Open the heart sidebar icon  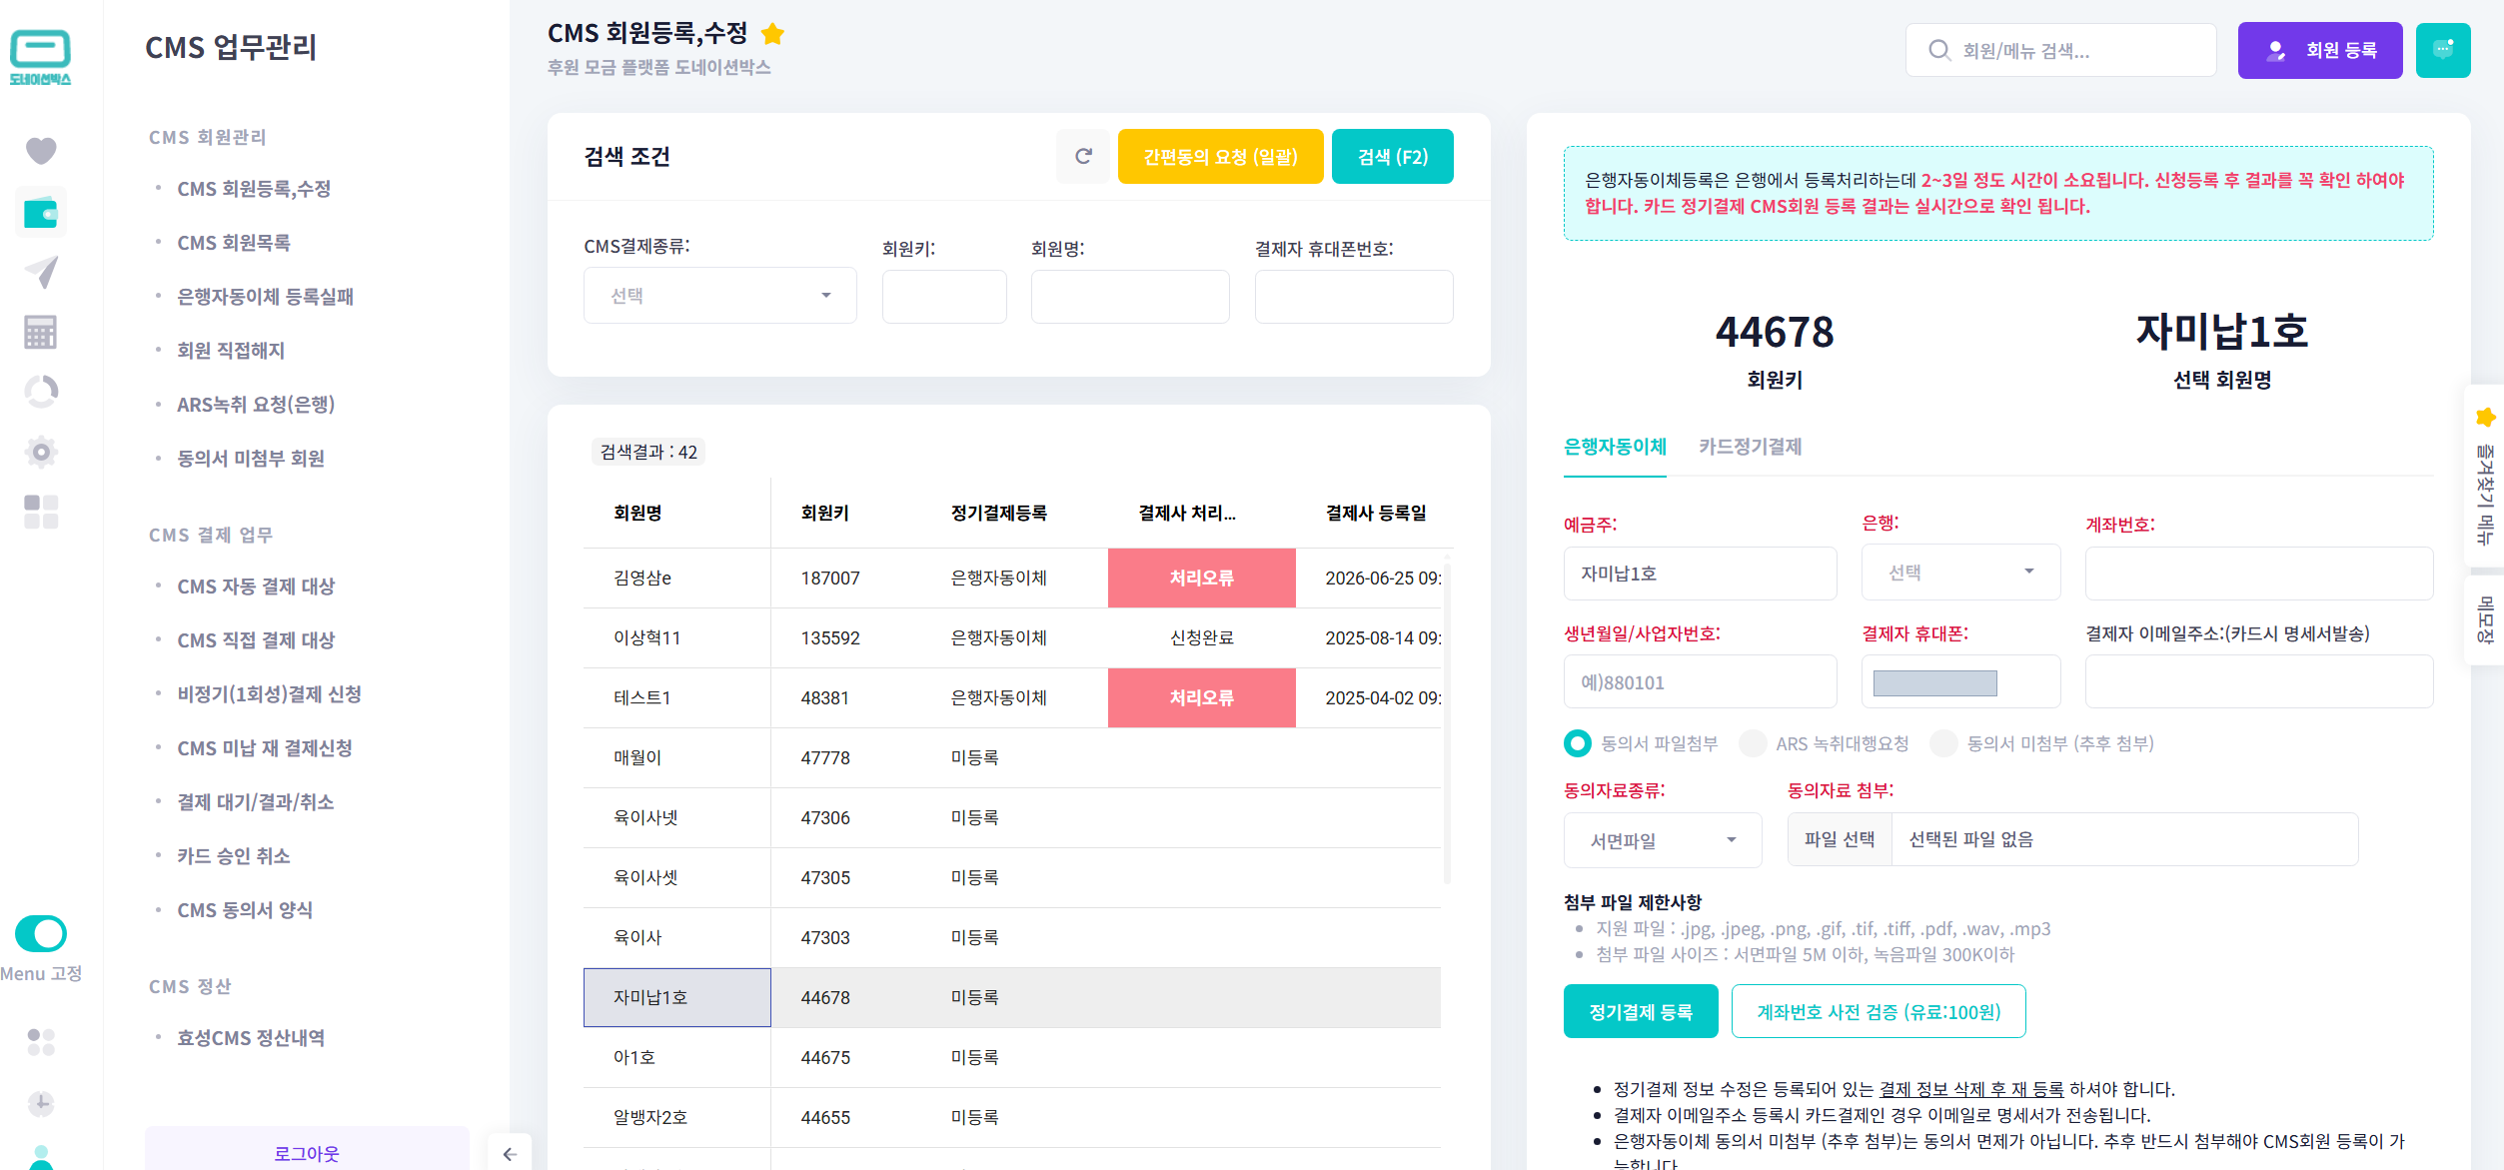point(41,151)
